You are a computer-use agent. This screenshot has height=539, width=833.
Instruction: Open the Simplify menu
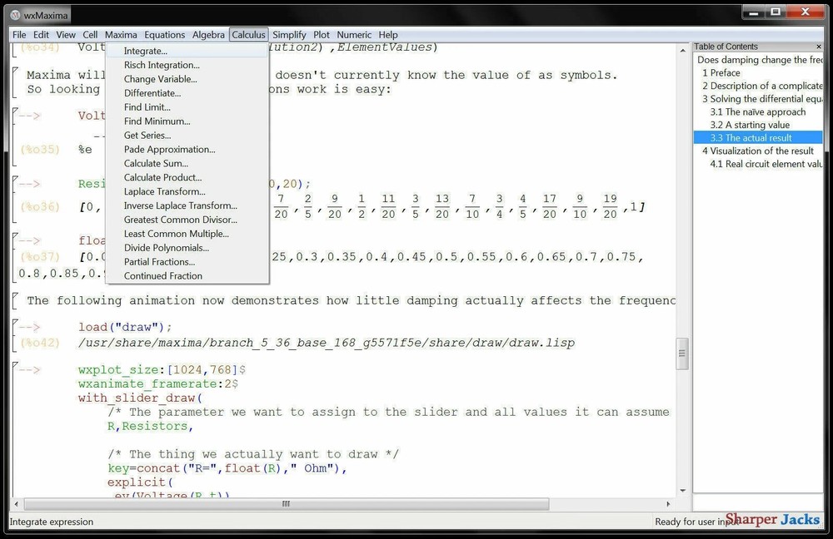pos(289,34)
